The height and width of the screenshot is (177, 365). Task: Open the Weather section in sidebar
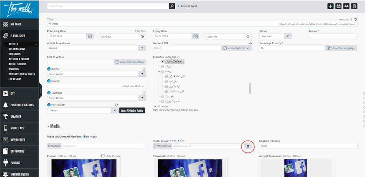coord(19,116)
